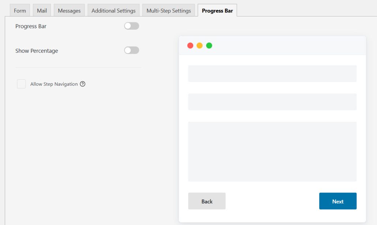Image resolution: width=377 pixels, height=225 pixels.
Task: Open the Form tab
Action: pyautogui.click(x=20, y=11)
